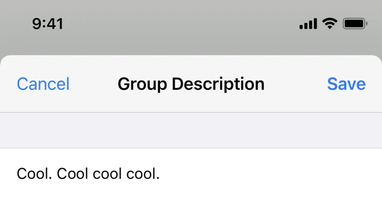Click empty space right of description text
The width and height of the screenshot is (382, 215).
tap(268, 174)
